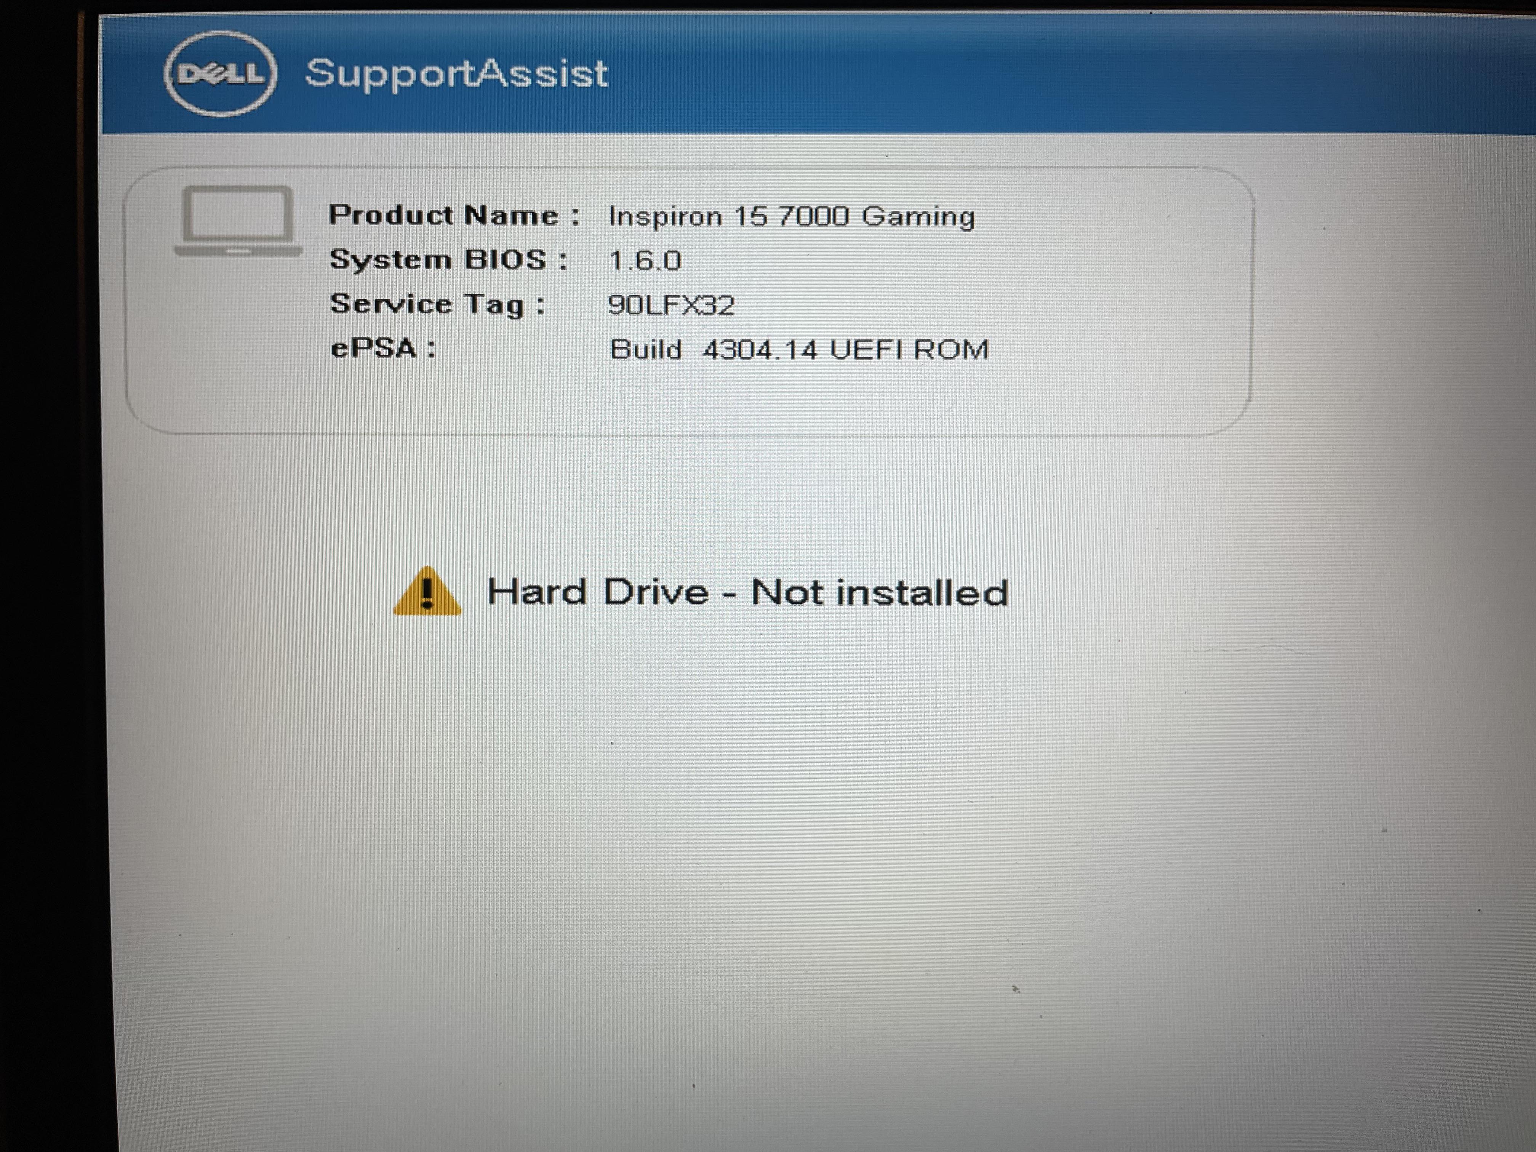The height and width of the screenshot is (1152, 1536).
Task: Click the blue header banner
Action: click(x=818, y=74)
